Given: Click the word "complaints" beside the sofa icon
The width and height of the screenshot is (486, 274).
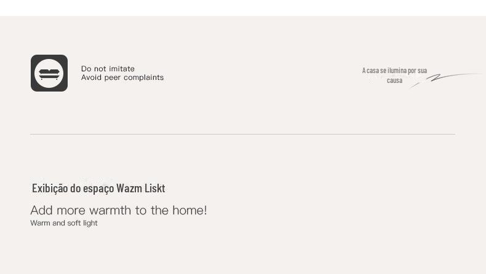Looking at the screenshot, I should tap(143, 78).
